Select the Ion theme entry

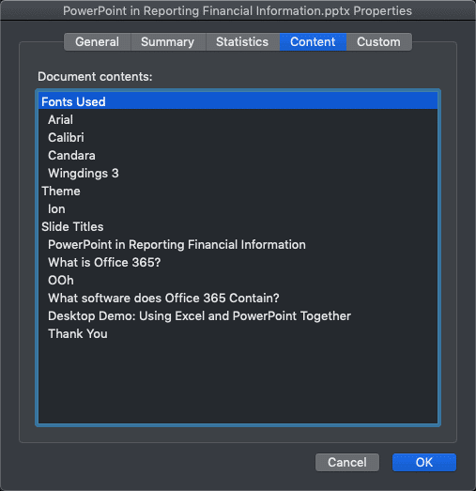coord(238,208)
